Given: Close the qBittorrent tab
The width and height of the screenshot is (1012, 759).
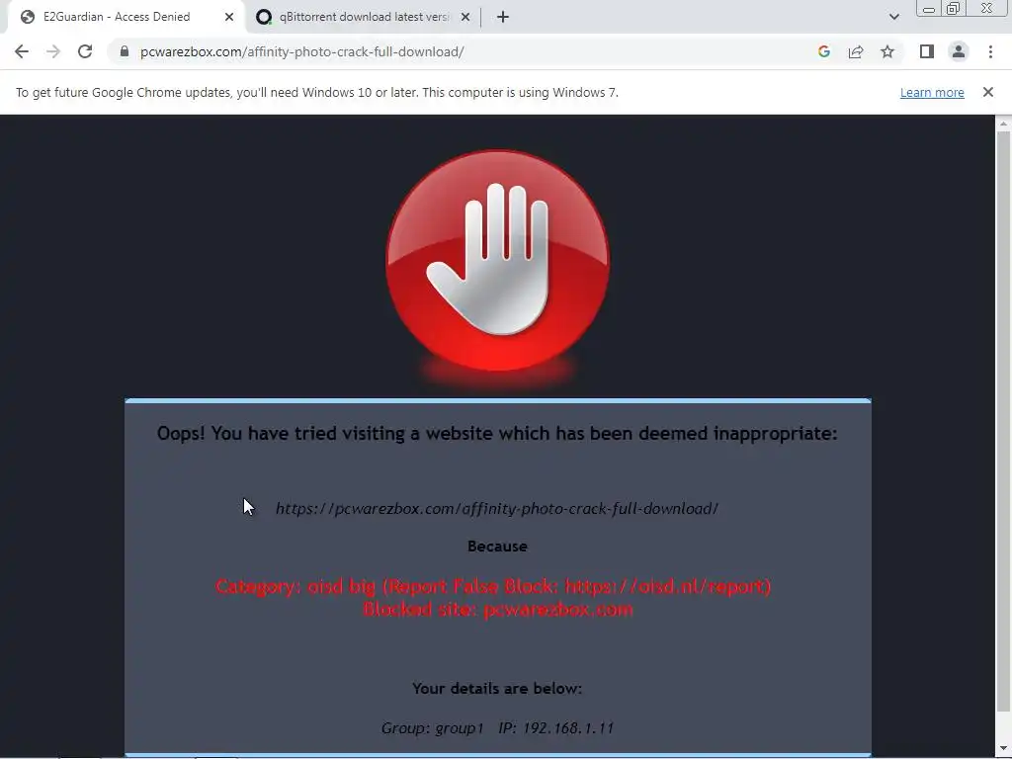Looking at the screenshot, I should click(465, 17).
